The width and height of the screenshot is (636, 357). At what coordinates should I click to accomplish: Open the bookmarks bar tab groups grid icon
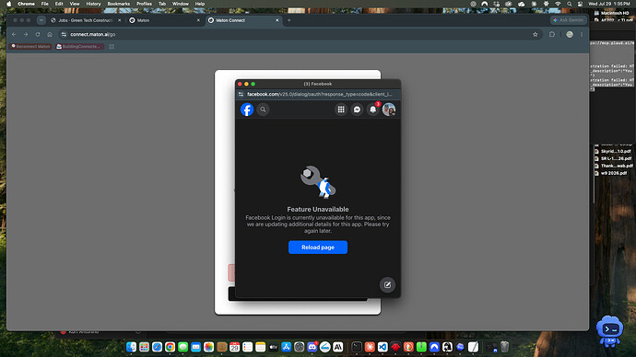click(x=112, y=47)
